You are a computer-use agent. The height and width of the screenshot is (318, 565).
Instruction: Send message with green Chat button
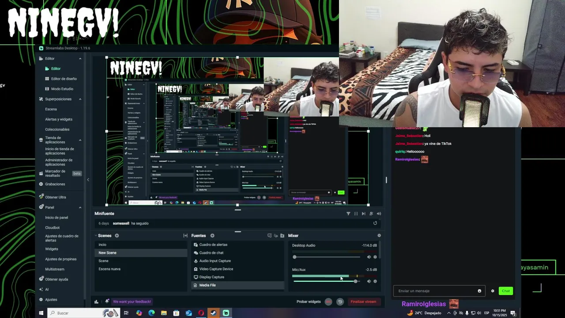tap(506, 291)
